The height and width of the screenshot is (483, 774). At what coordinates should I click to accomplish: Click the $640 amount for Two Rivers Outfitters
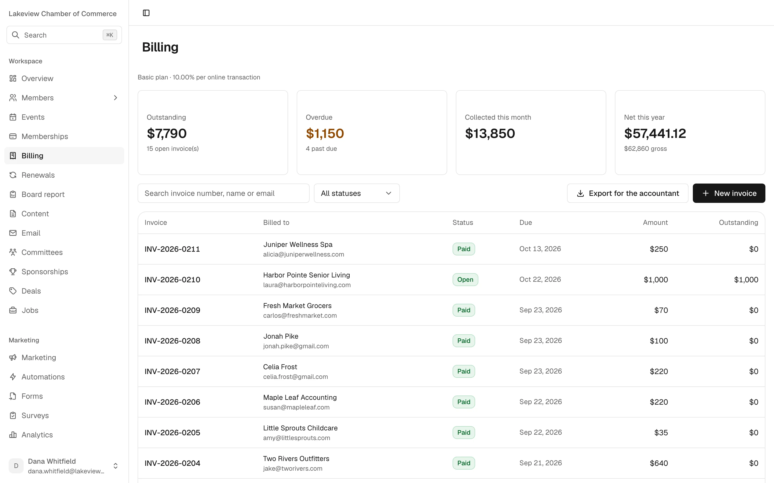point(658,463)
